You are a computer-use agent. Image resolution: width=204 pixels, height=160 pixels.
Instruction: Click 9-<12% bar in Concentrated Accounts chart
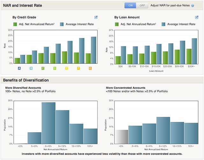coord(163,130)
